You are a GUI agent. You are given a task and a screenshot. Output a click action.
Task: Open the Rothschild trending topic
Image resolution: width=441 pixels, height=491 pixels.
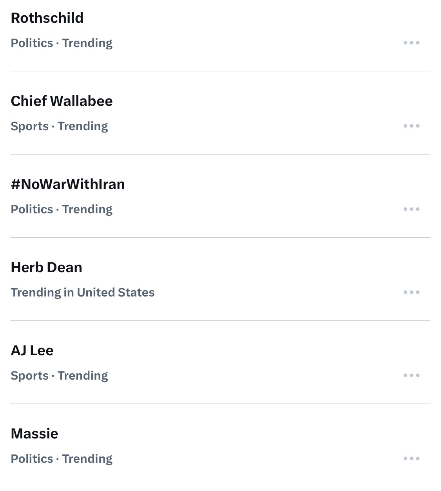coord(47,18)
